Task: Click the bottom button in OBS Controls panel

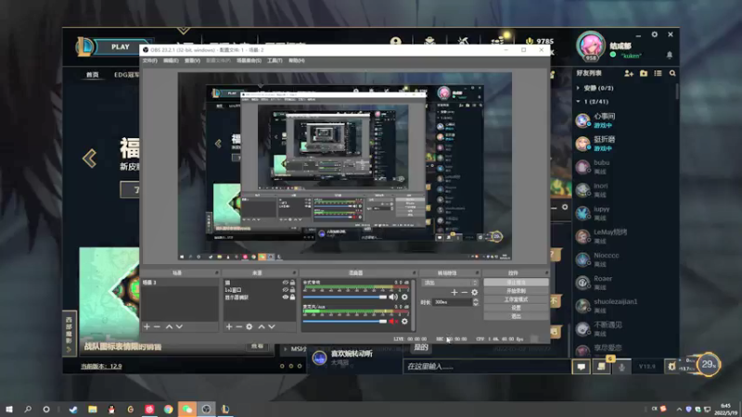Action: pos(516,316)
